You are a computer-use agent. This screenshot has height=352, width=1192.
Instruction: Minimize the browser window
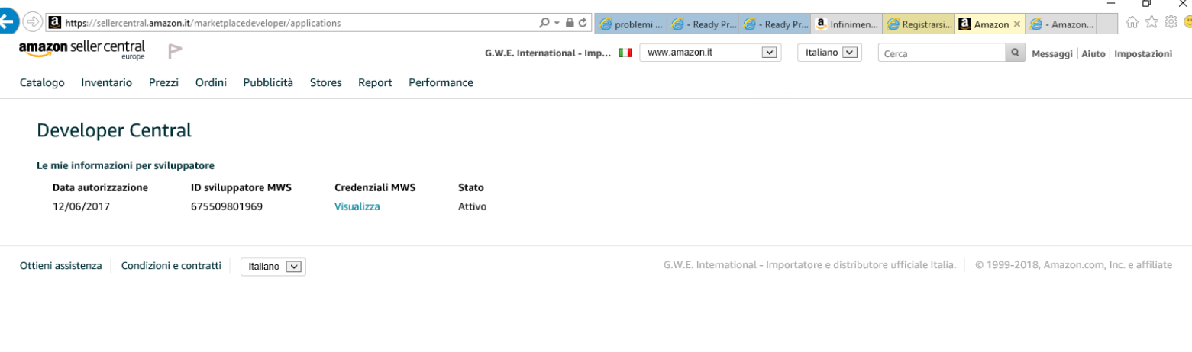click(1110, 3)
